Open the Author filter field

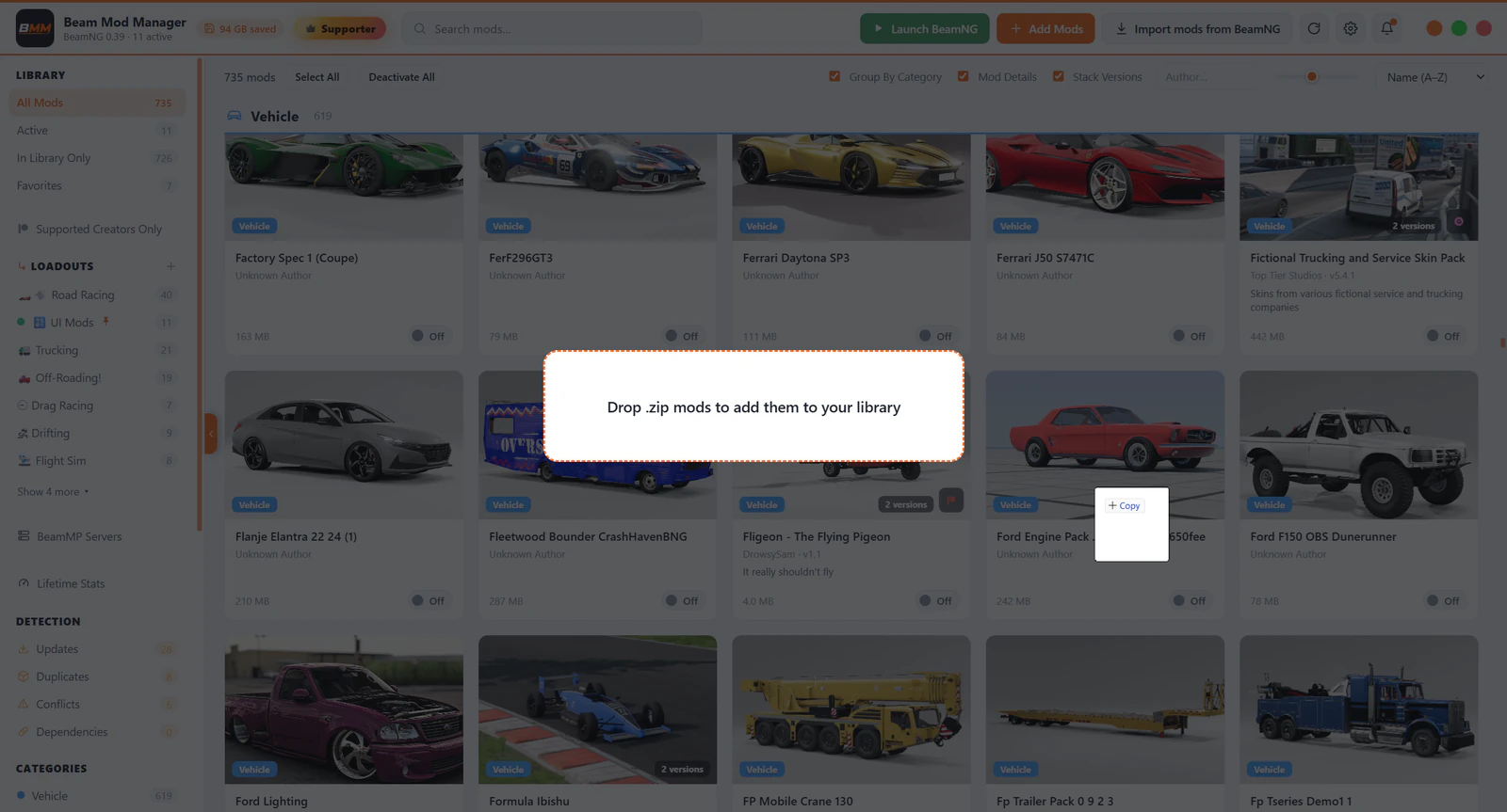click(x=1208, y=77)
